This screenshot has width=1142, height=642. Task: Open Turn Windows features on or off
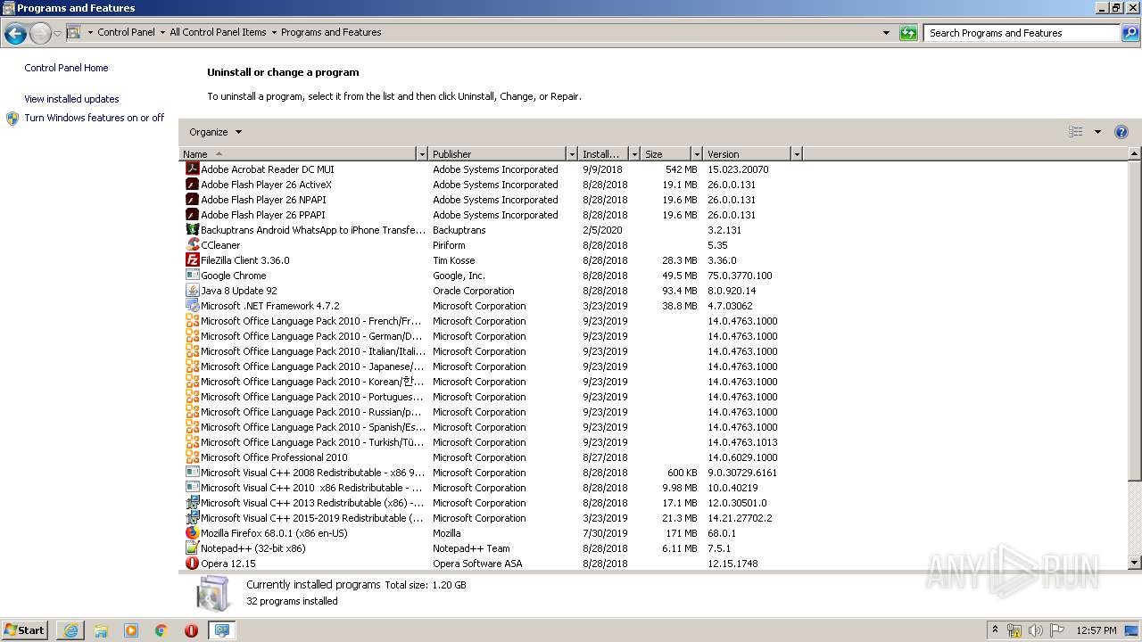(x=95, y=118)
